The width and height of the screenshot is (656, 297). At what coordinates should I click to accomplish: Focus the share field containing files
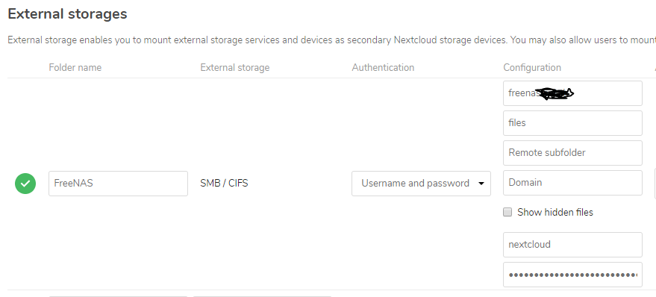(572, 123)
